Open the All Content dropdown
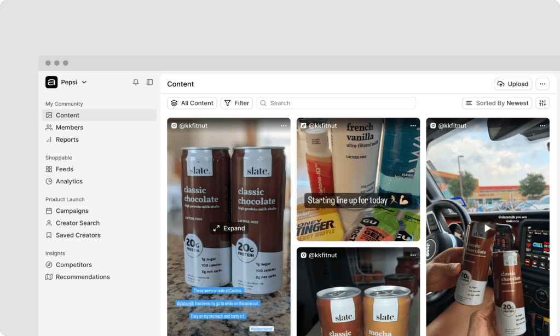The height and width of the screenshot is (336, 560). pyautogui.click(x=192, y=103)
